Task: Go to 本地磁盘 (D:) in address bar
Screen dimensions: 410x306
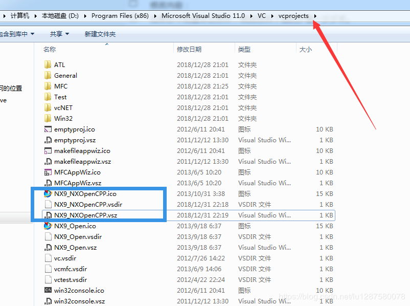Action: pyautogui.click(x=60, y=16)
